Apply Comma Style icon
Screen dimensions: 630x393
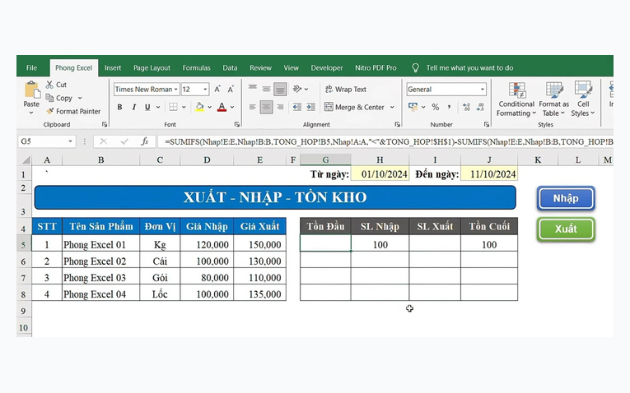449,107
